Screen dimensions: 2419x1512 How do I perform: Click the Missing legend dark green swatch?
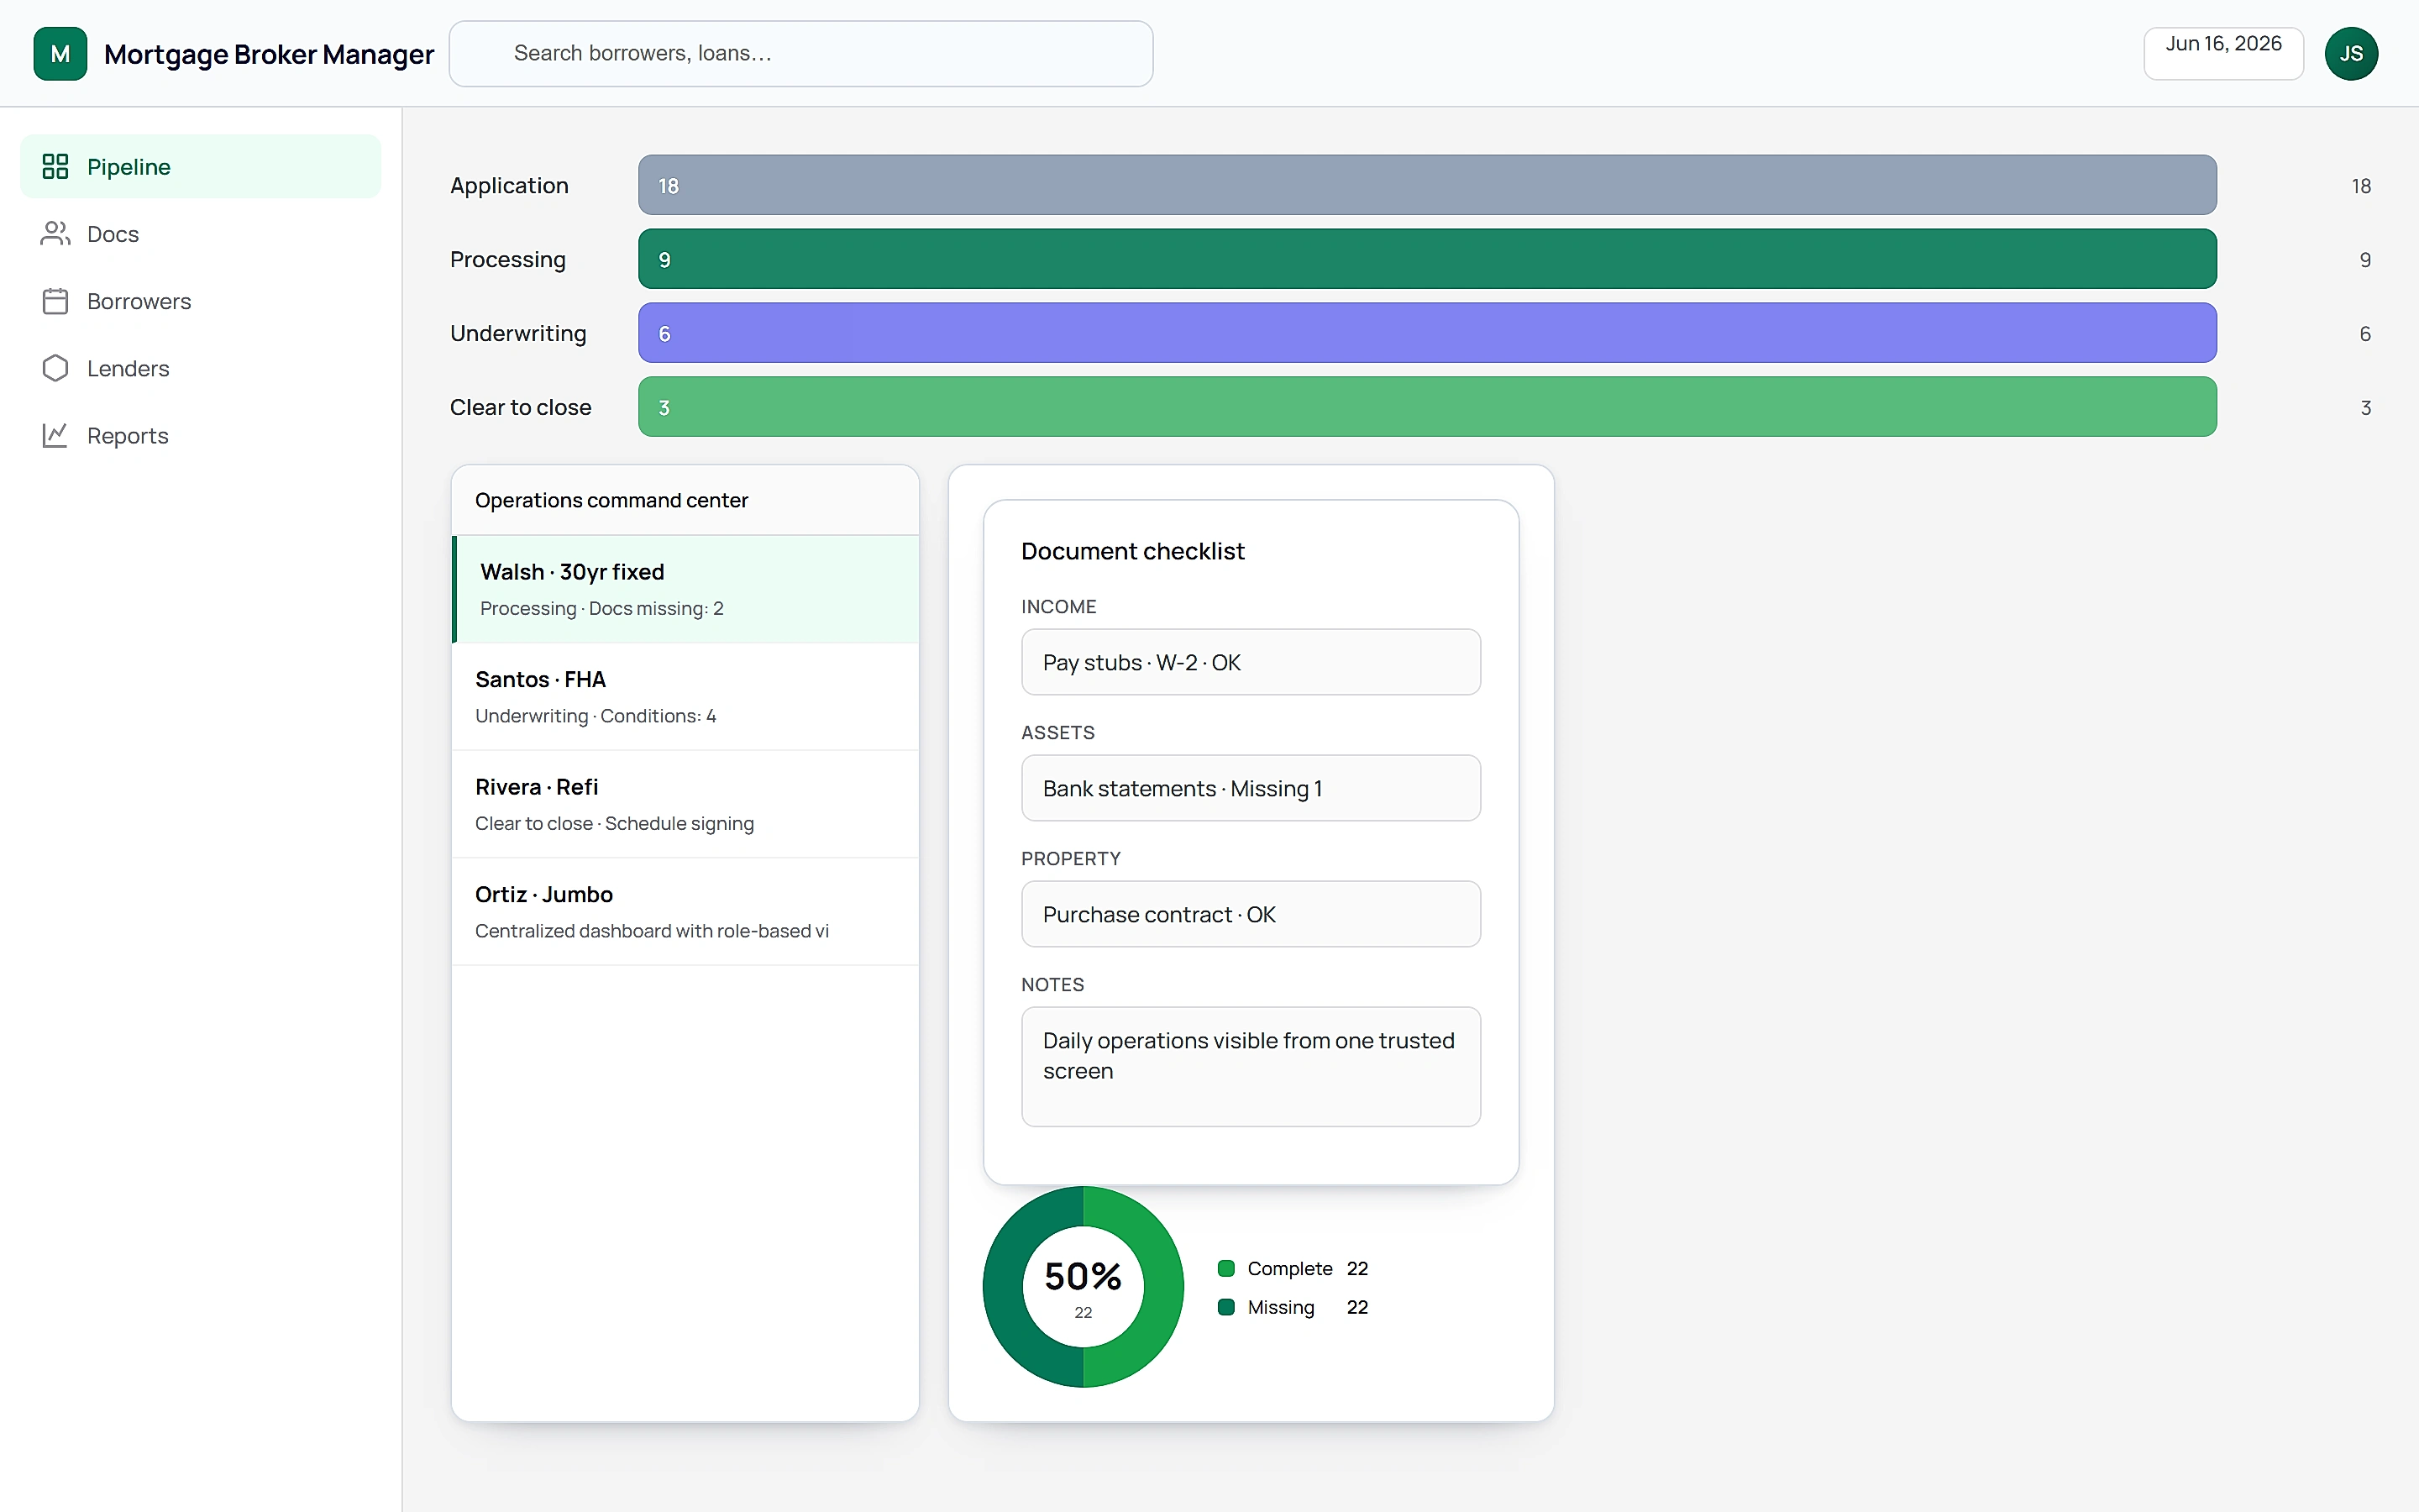click(x=1226, y=1307)
